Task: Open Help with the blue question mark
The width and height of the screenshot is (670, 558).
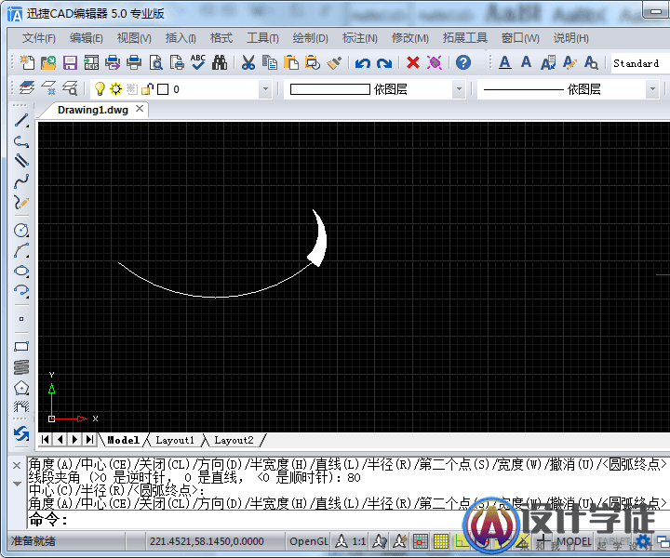Action: [x=463, y=62]
